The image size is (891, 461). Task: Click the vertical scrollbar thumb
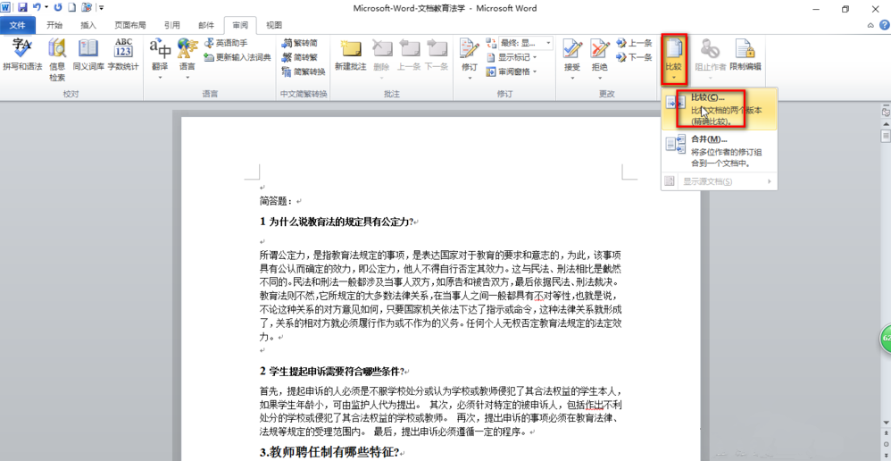(886, 137)
